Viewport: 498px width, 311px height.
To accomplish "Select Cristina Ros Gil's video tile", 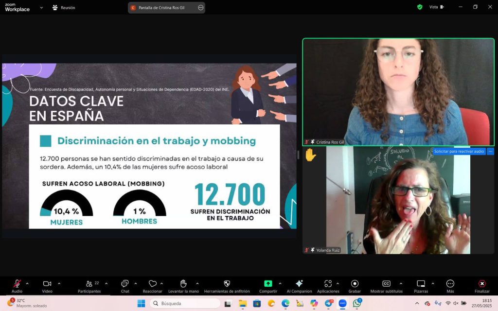I will pyautogui.click(x=398, y=92).
